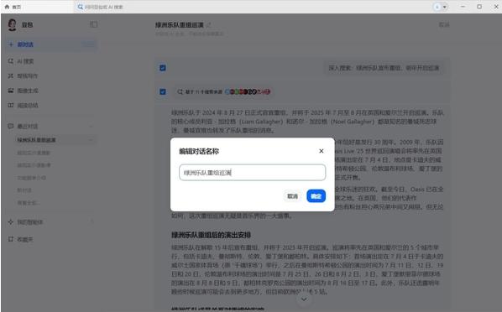
Task: Uncheck the AI answer checkbox
Action: 163,92
